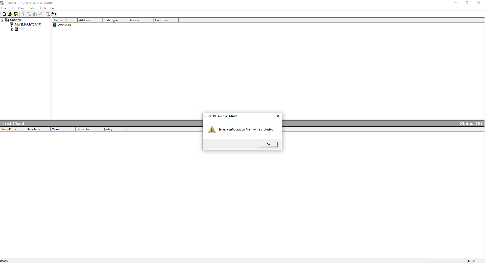Collapse the Untitled root tree node
Image resolution: width=485 pixels, height=263 pixels.
[2, 20]
